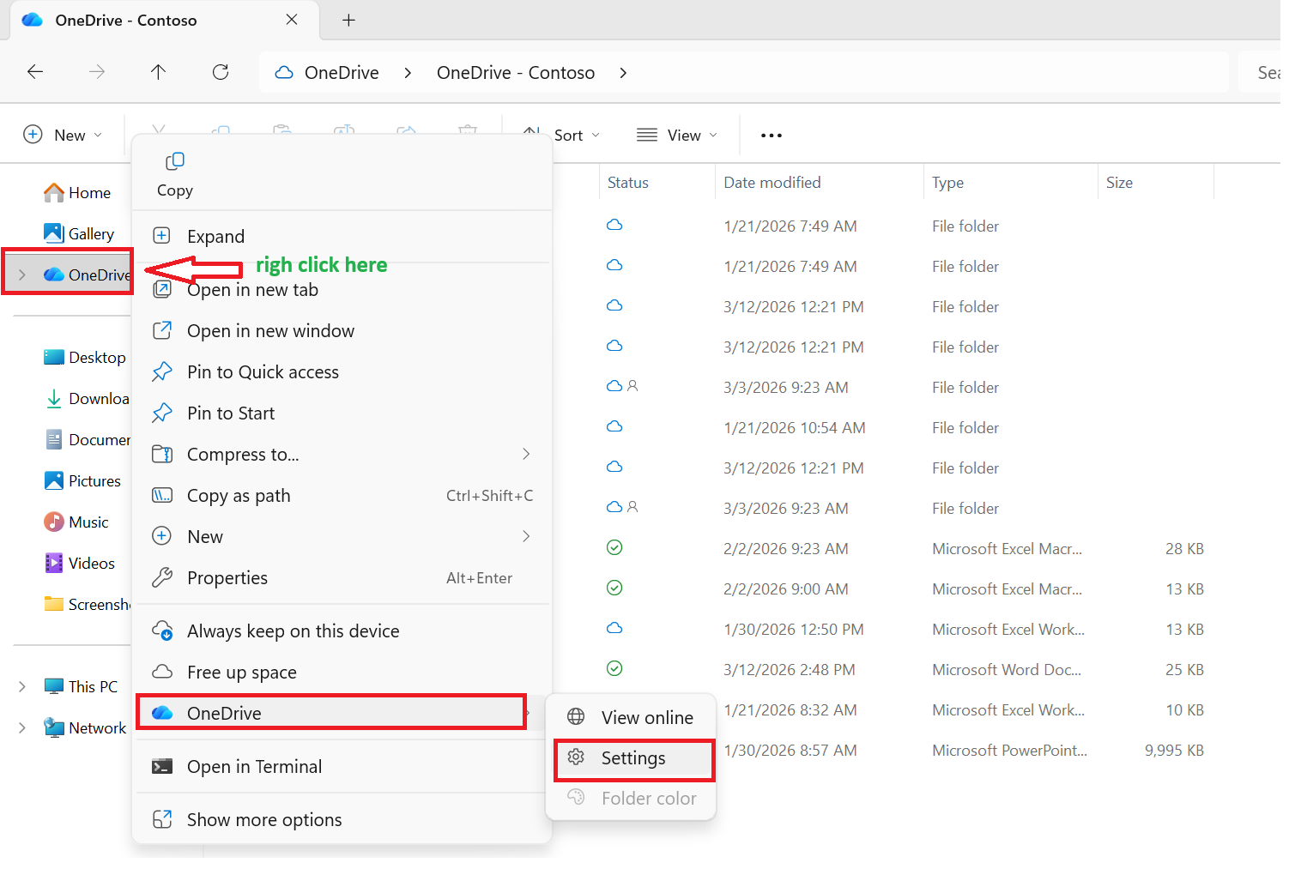The image size is (1289, 881).
Task: Click the date 1/21/2026 10:54 AM
Action: click(795, 427)
